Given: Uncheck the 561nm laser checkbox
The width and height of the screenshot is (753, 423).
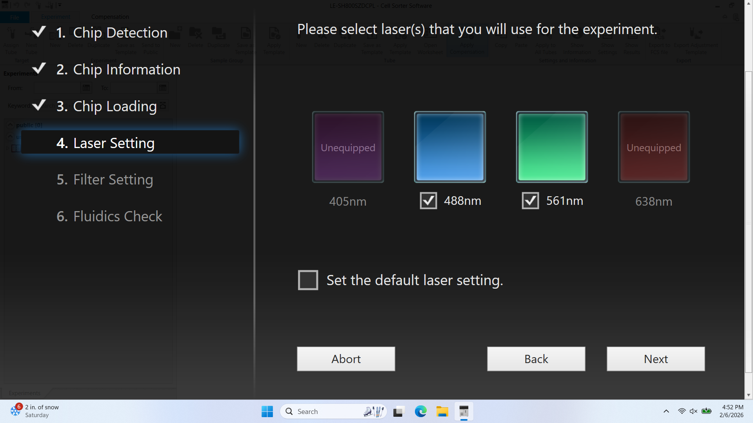Looking at the screenshot, I should 530,201.
